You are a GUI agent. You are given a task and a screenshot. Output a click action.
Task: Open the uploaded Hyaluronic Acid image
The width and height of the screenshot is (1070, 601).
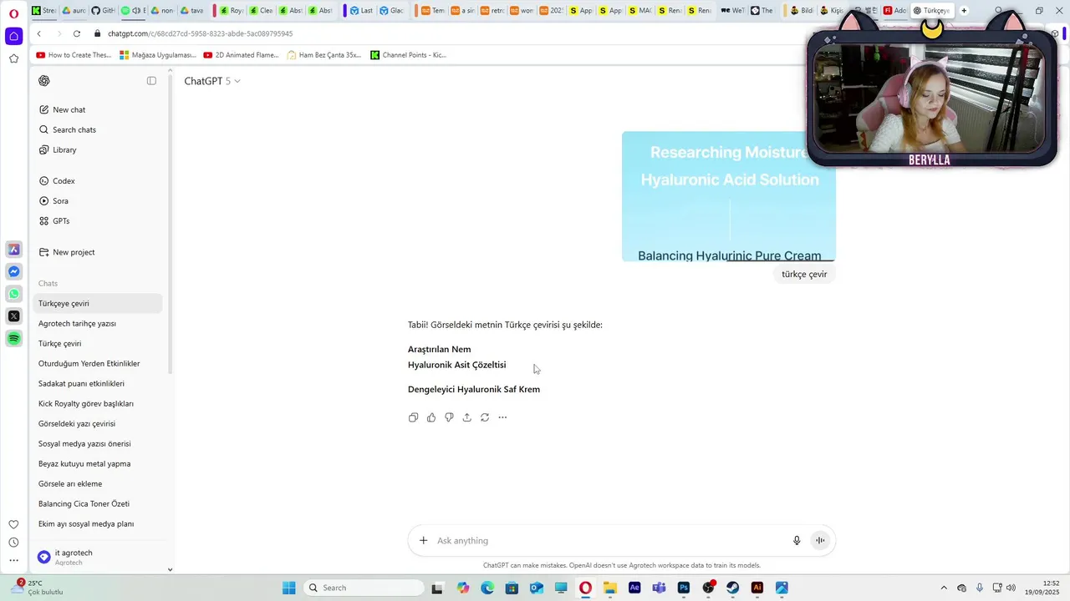729,196
